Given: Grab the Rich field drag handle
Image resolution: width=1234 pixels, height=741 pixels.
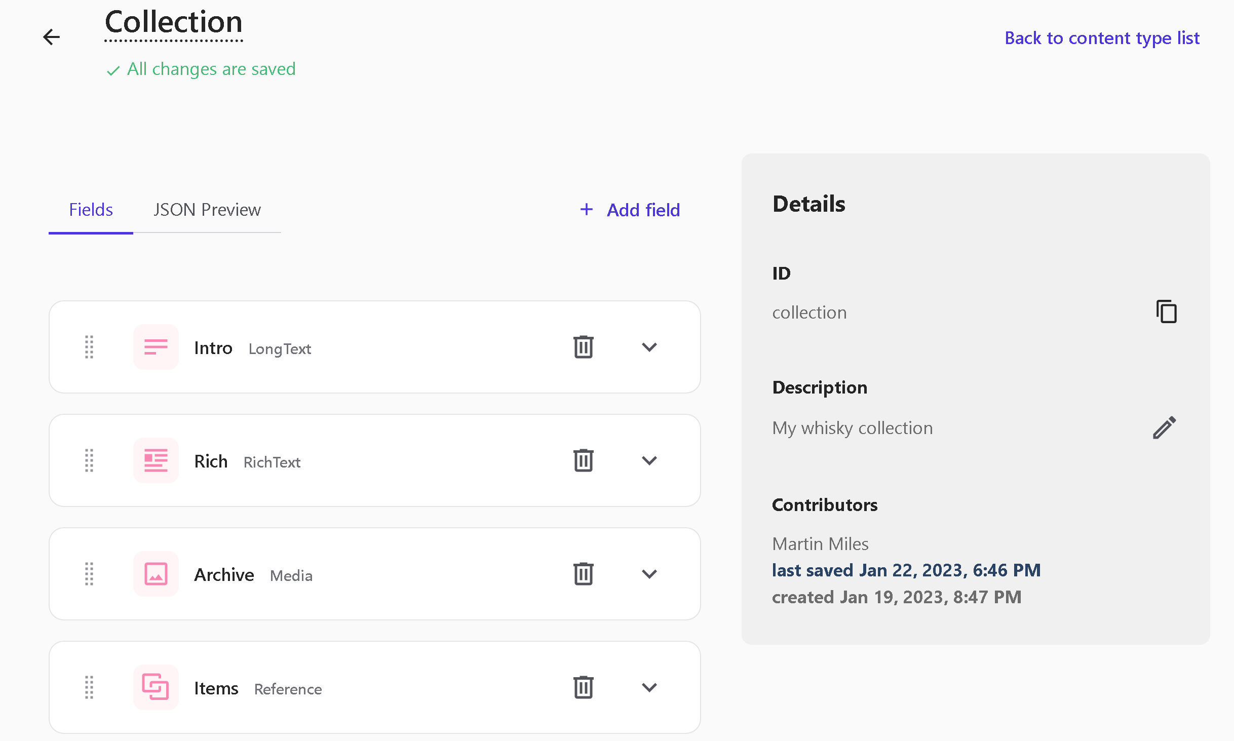Looking at the screenshot, I should click(89, 460).
